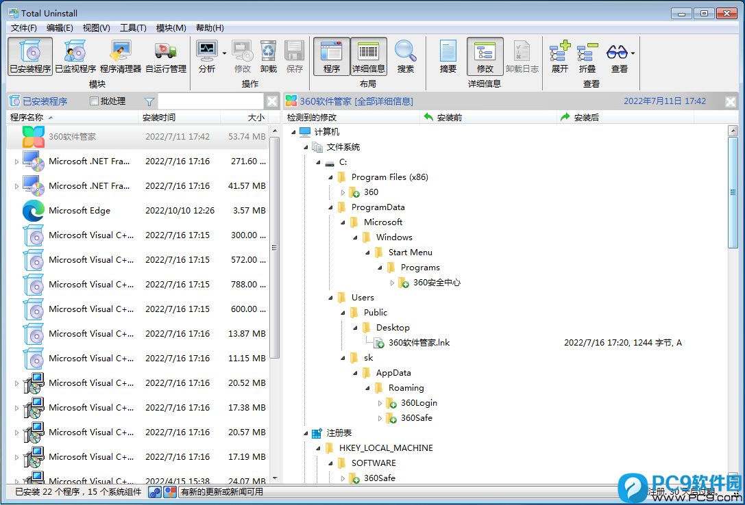This screenshot has width=745, height=505.
Task: Click the 分析 toolbar icon
Action: (207, 56)
